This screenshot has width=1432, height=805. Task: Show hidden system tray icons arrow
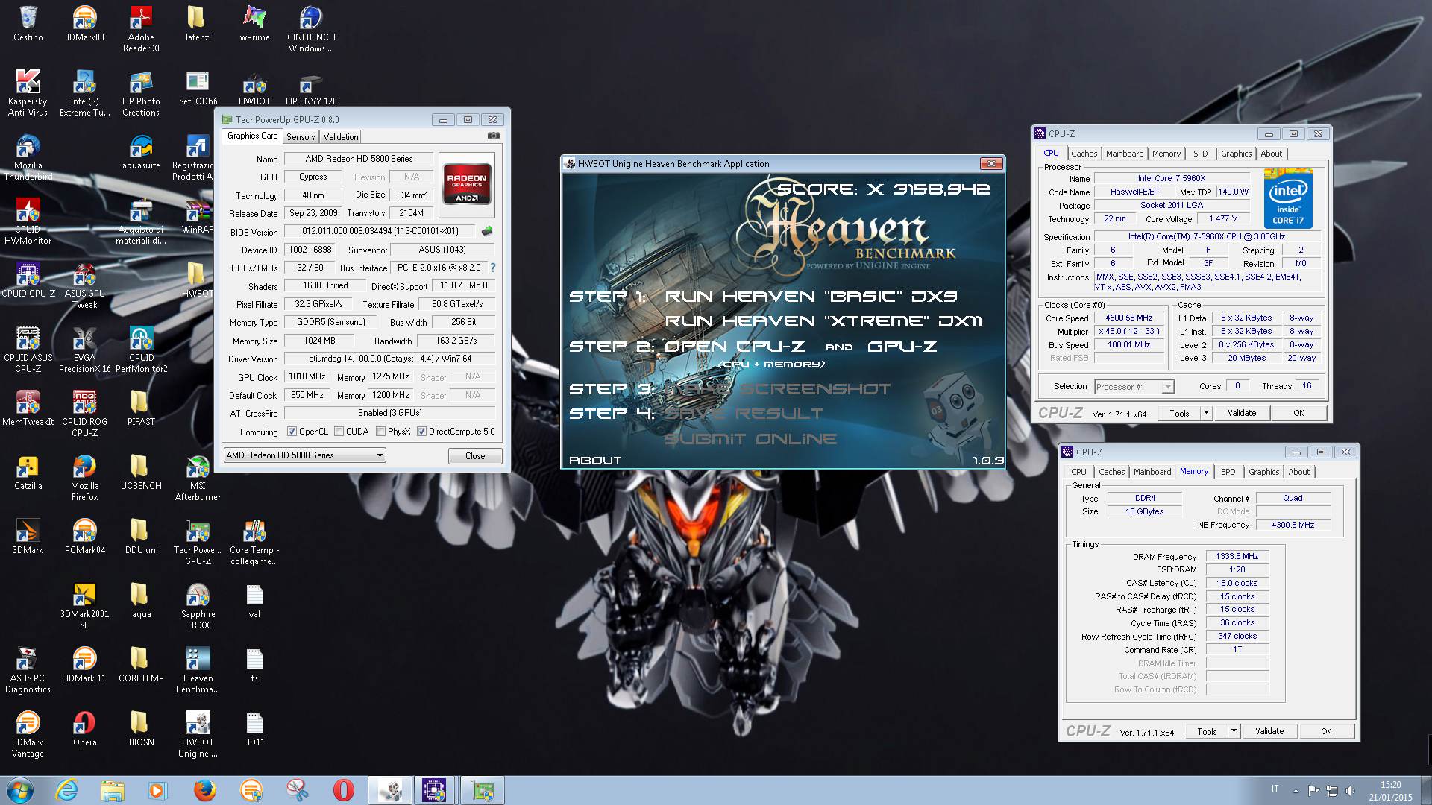tap(1296, 791)
